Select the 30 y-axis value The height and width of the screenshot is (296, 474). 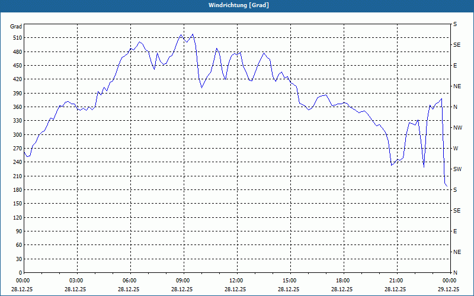19,259
